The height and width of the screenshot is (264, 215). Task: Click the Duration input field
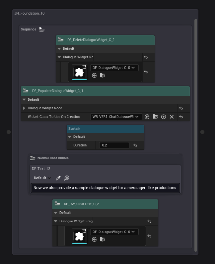pos(114,145)
